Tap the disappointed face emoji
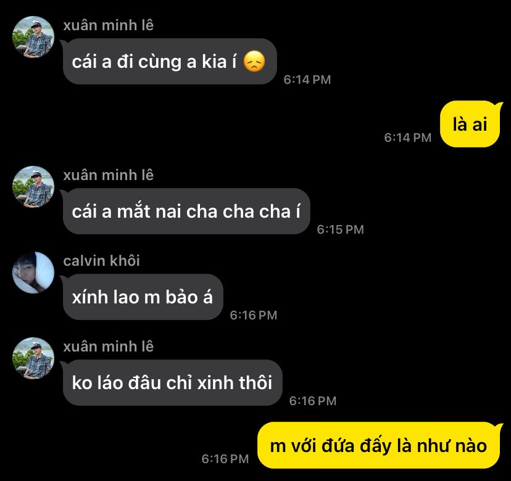511x481 pixels. (254, 61)
